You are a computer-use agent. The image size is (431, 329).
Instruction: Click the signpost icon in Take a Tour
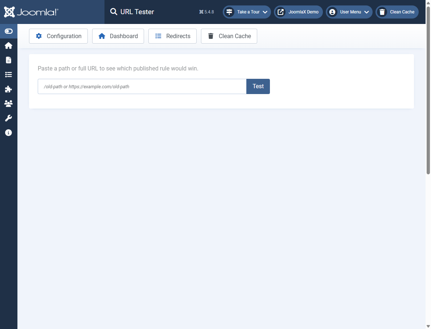(x=229, y=12)
